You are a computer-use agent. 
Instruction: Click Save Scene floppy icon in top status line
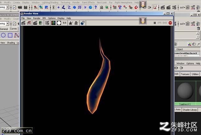pos(26,7)
